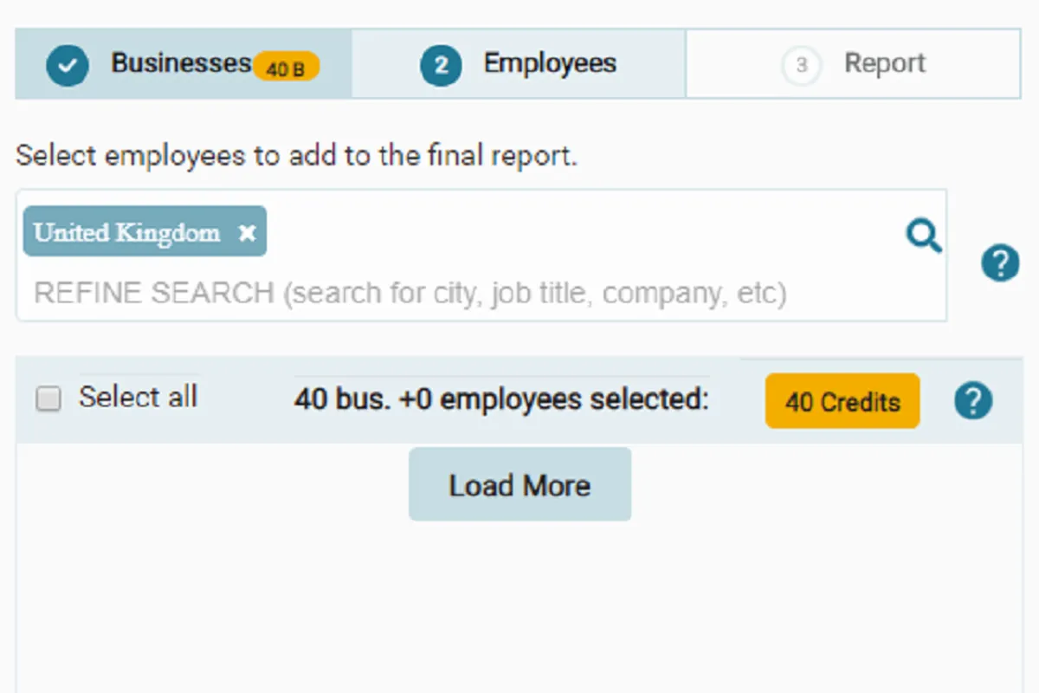The image size is (1039, 693).
Task: Tick the Select all checkbox
Action: point(48,398)
